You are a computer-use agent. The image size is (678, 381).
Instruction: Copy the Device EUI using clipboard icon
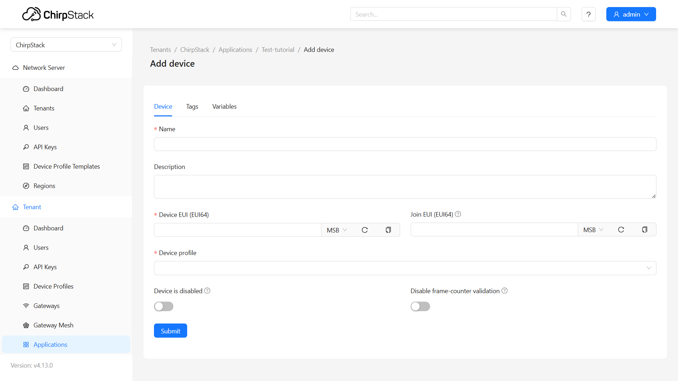click(388, 230)
